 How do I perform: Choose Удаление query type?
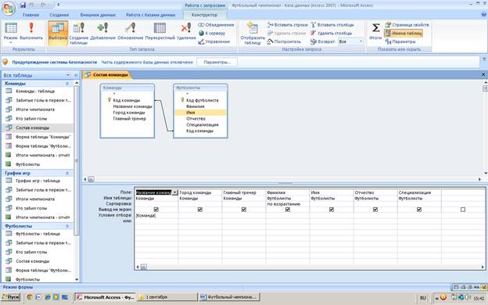[186, 31]
